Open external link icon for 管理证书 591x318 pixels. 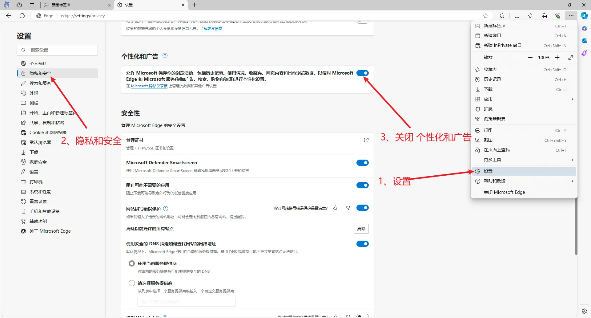pos(366,140)
